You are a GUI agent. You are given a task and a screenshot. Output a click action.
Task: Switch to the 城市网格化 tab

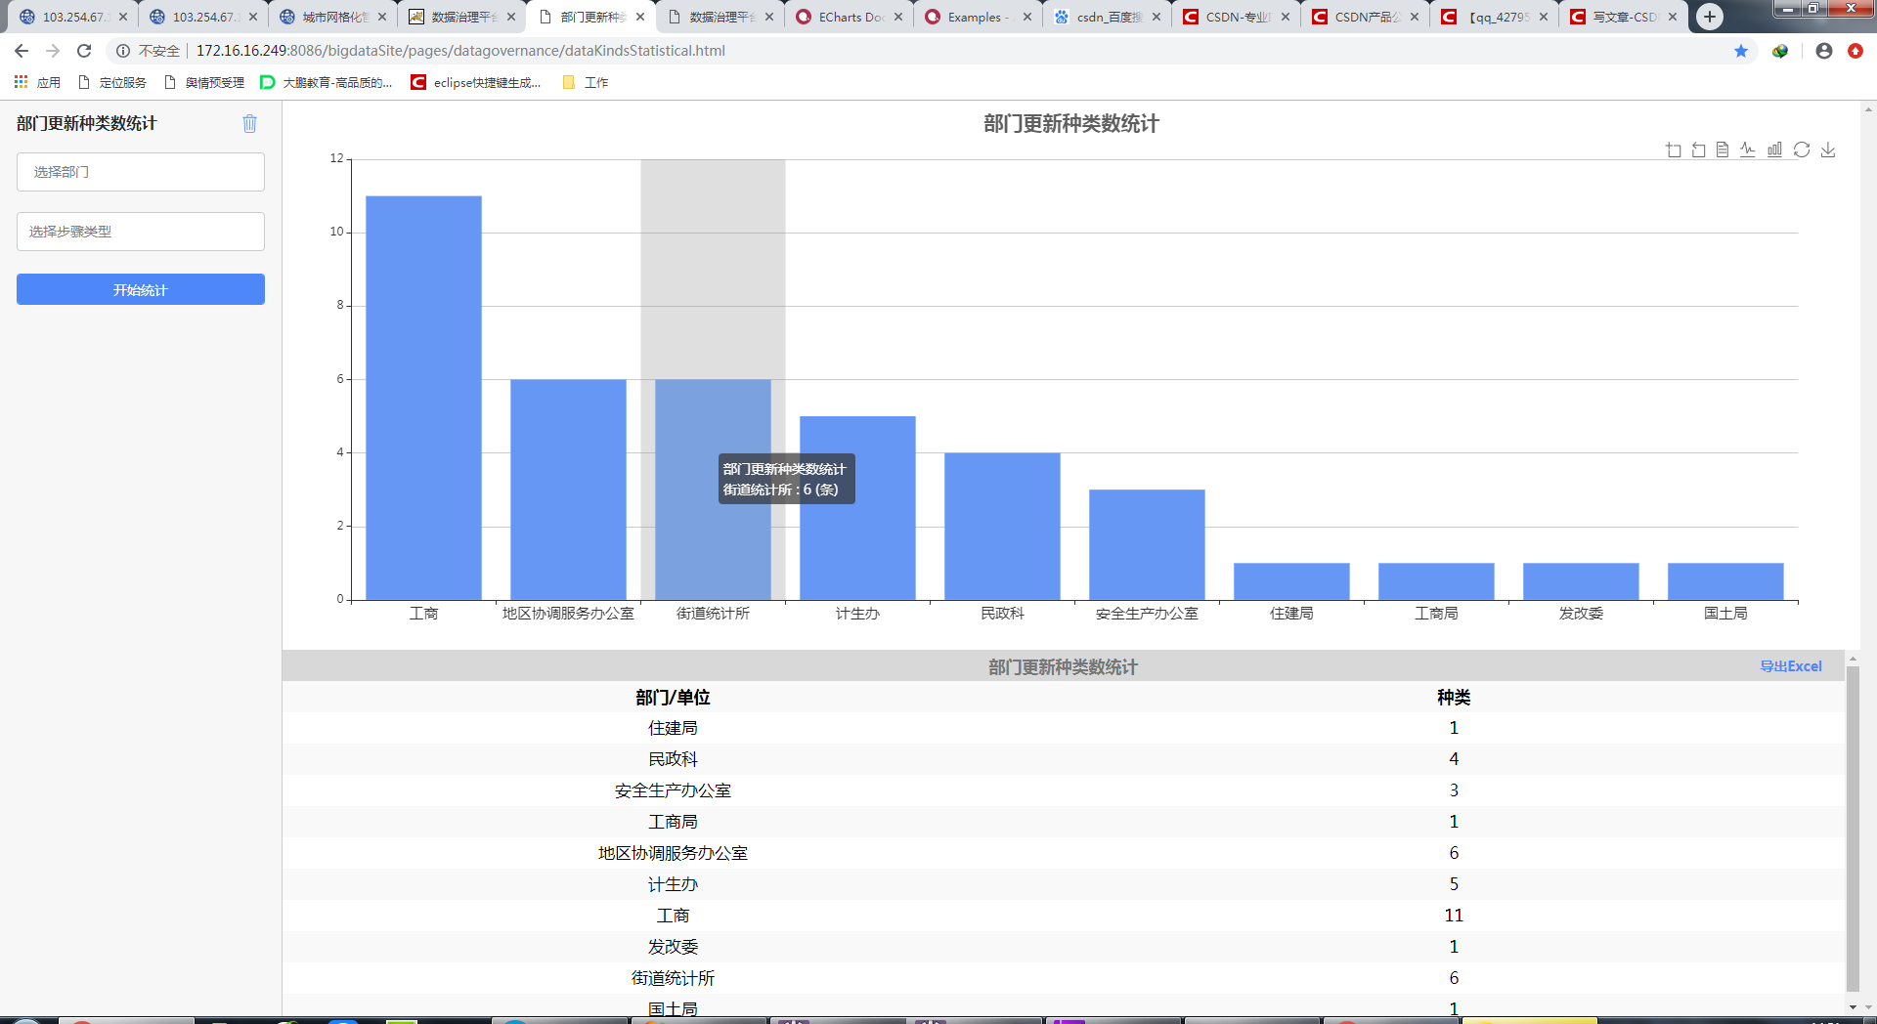(x=332, y=17)
